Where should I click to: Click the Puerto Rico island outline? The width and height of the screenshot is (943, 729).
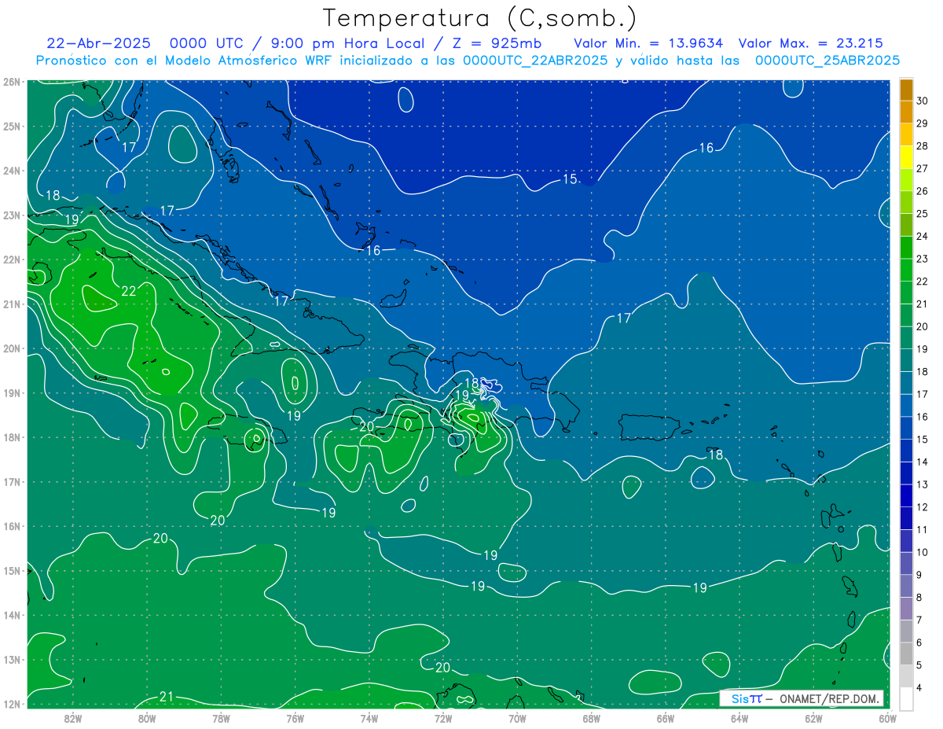pos(649,427)
